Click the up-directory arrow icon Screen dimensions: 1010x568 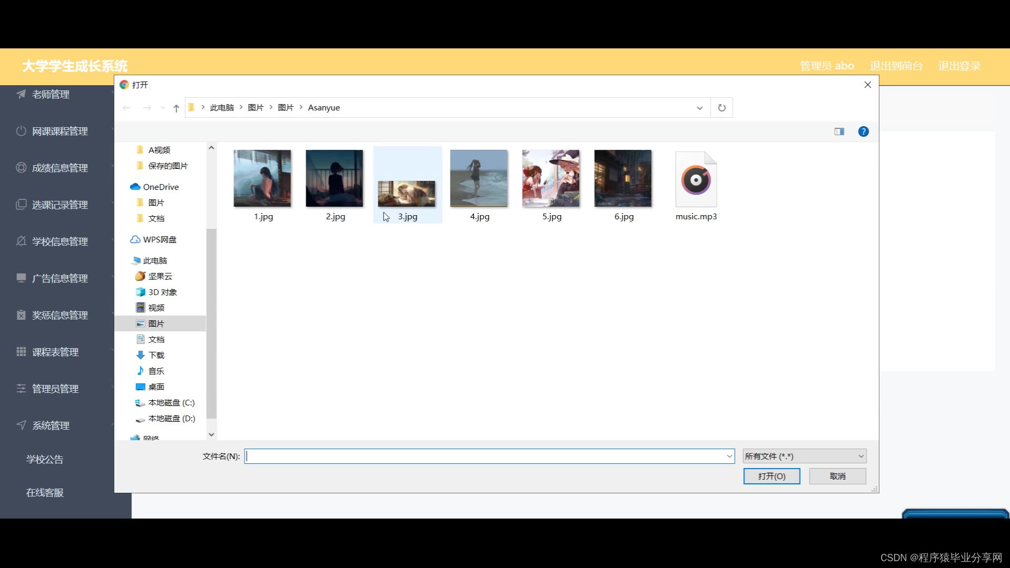tap(176, 108)
